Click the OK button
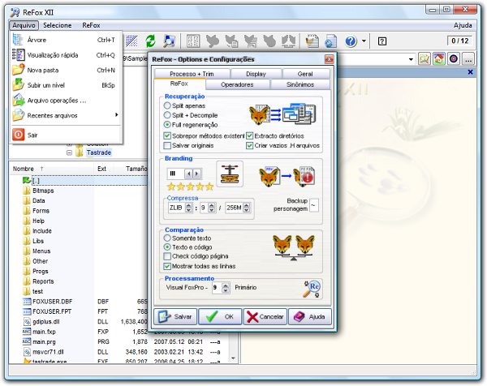Viewport: 487px width, 386px height. (x=220, y=316)
